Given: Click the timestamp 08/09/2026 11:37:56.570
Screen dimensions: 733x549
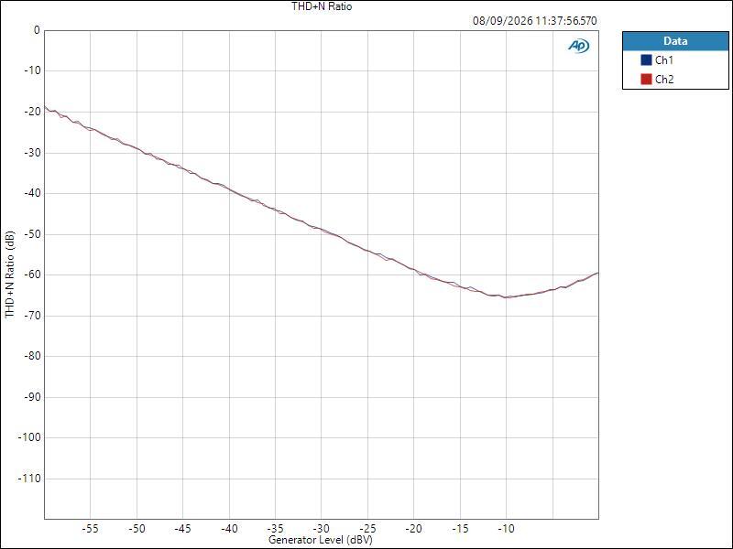Looking at the screenshot, I should pyautogui.click(x=535, y=21).
